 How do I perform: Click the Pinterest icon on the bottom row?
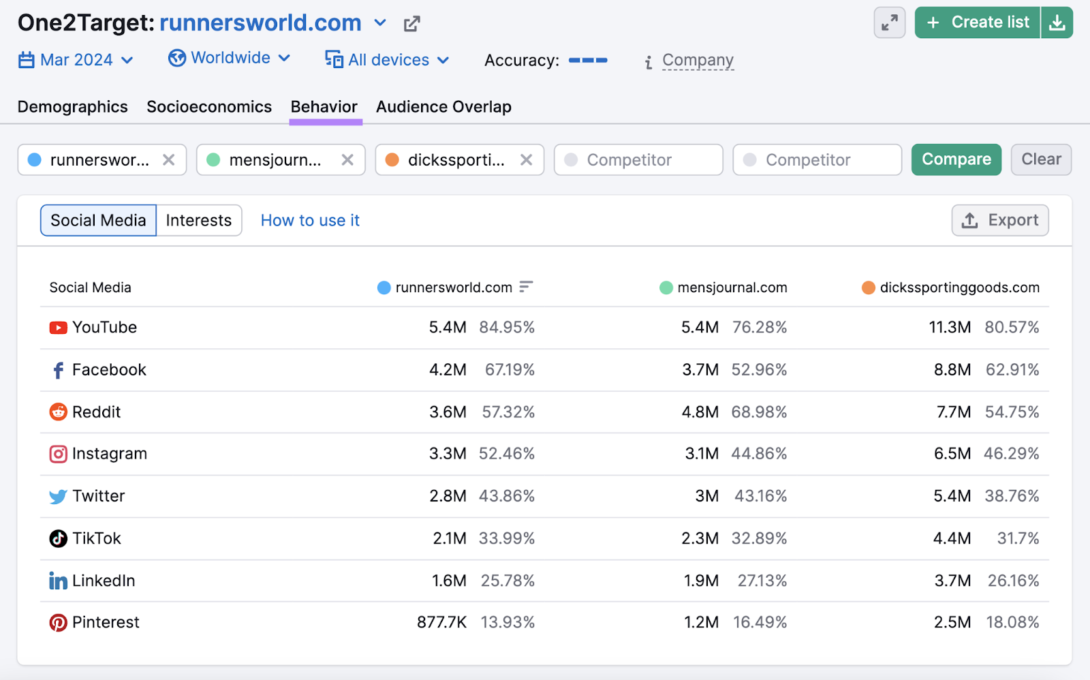59,622
